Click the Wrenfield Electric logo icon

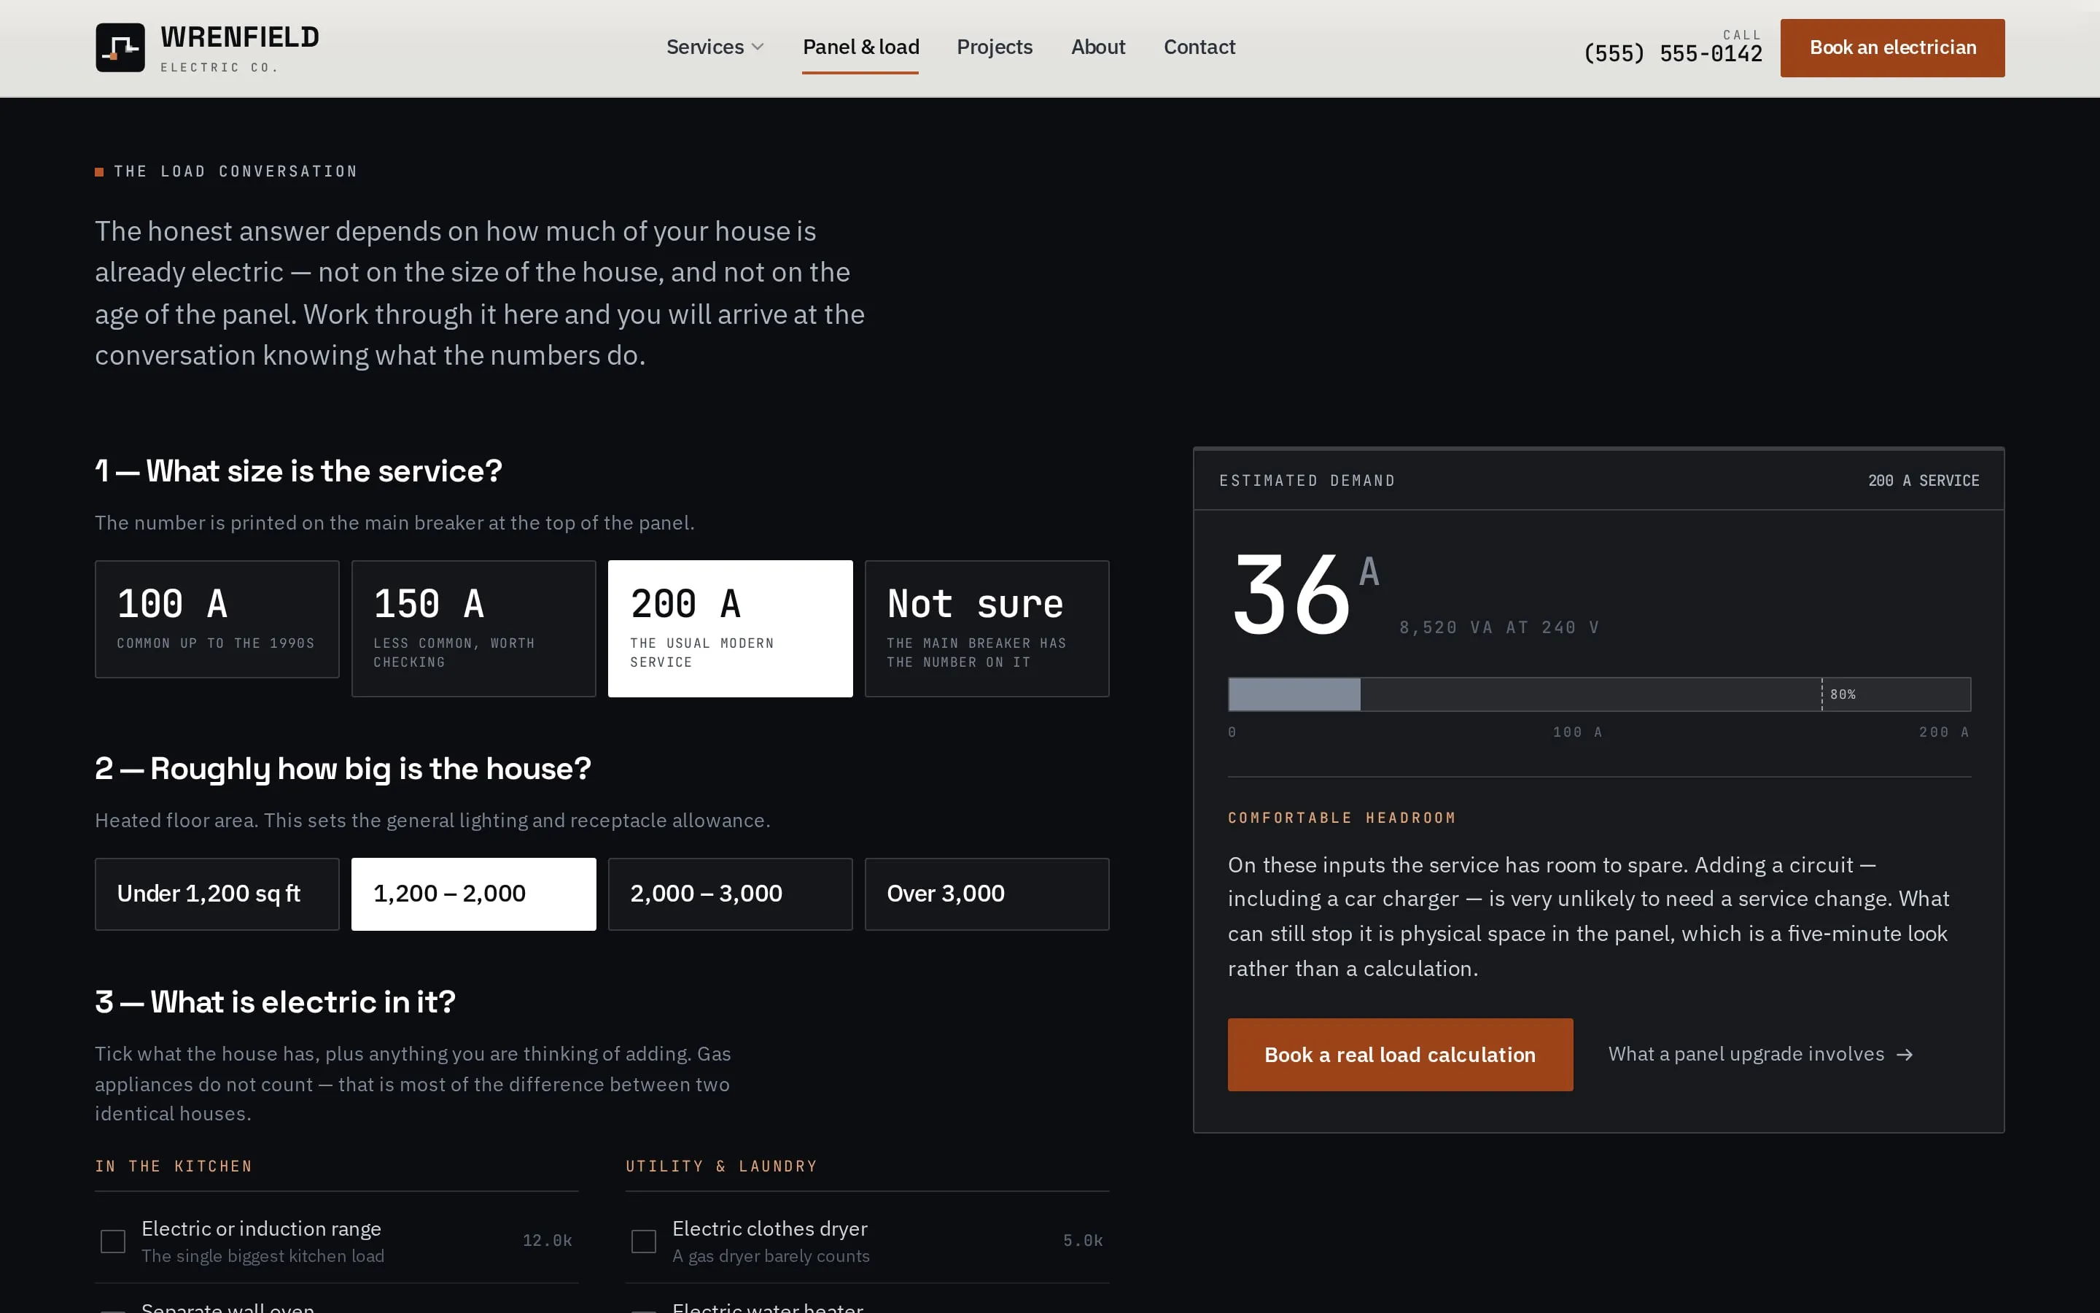(120, 47)
